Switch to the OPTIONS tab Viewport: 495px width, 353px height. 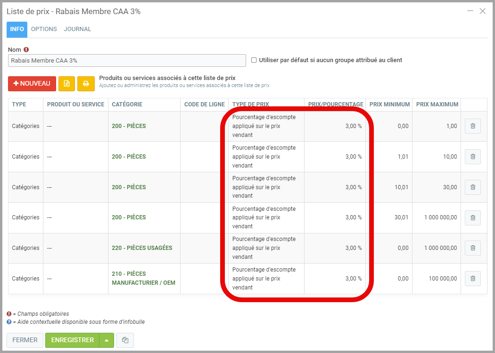pos(44,29)
